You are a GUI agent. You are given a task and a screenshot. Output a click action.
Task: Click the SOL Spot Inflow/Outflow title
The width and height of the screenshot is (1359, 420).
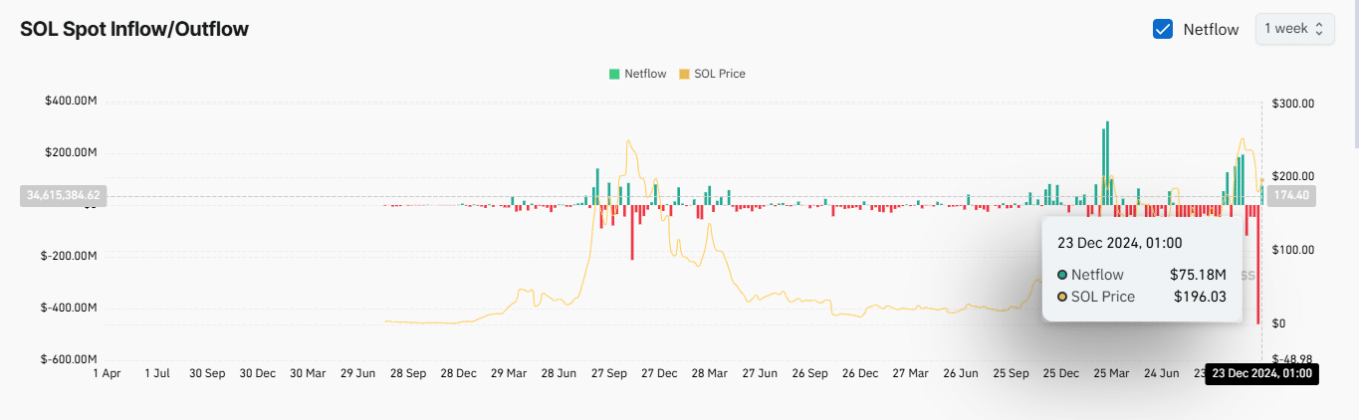pyautogui.click(x=134, y=29)
